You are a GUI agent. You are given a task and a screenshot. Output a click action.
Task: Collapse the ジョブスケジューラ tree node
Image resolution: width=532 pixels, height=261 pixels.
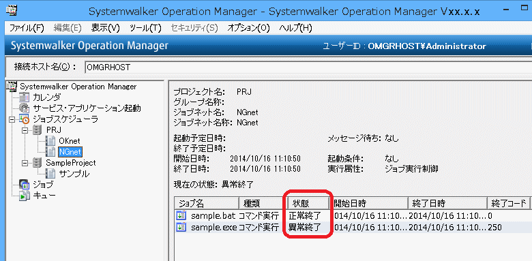point(12,119)
